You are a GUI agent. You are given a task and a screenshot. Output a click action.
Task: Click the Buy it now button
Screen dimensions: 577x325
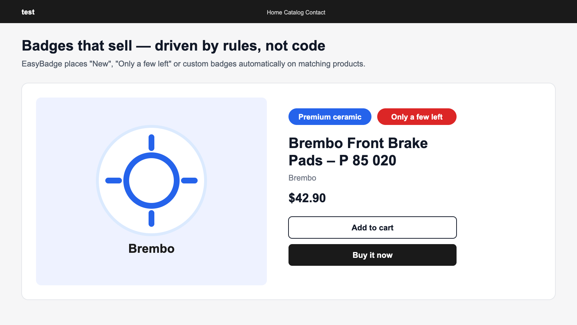[373, 255]
